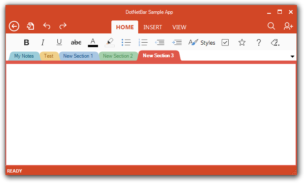The image size is (304, 183).
Task: Toggle Italic formatting
Action: [43, 42]
